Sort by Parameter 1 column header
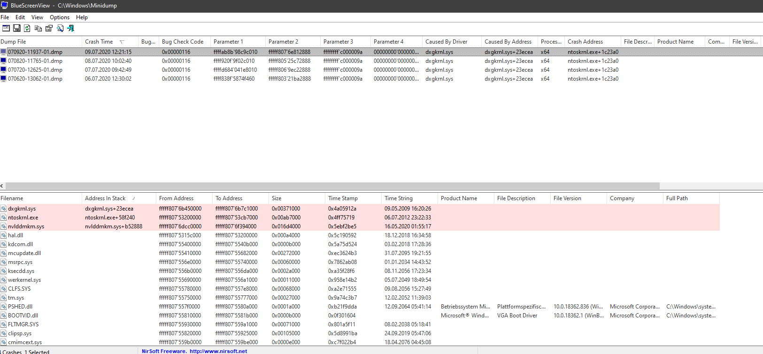Screen dimensions: 763x354 [x=238, y=42]
